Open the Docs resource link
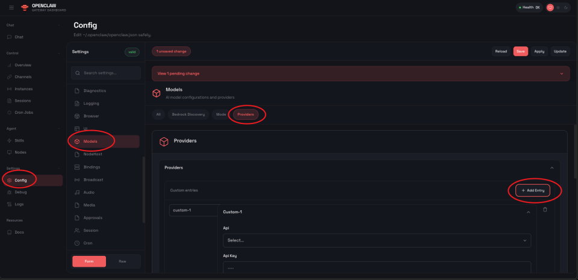578x280 pixels. [20, 232]
